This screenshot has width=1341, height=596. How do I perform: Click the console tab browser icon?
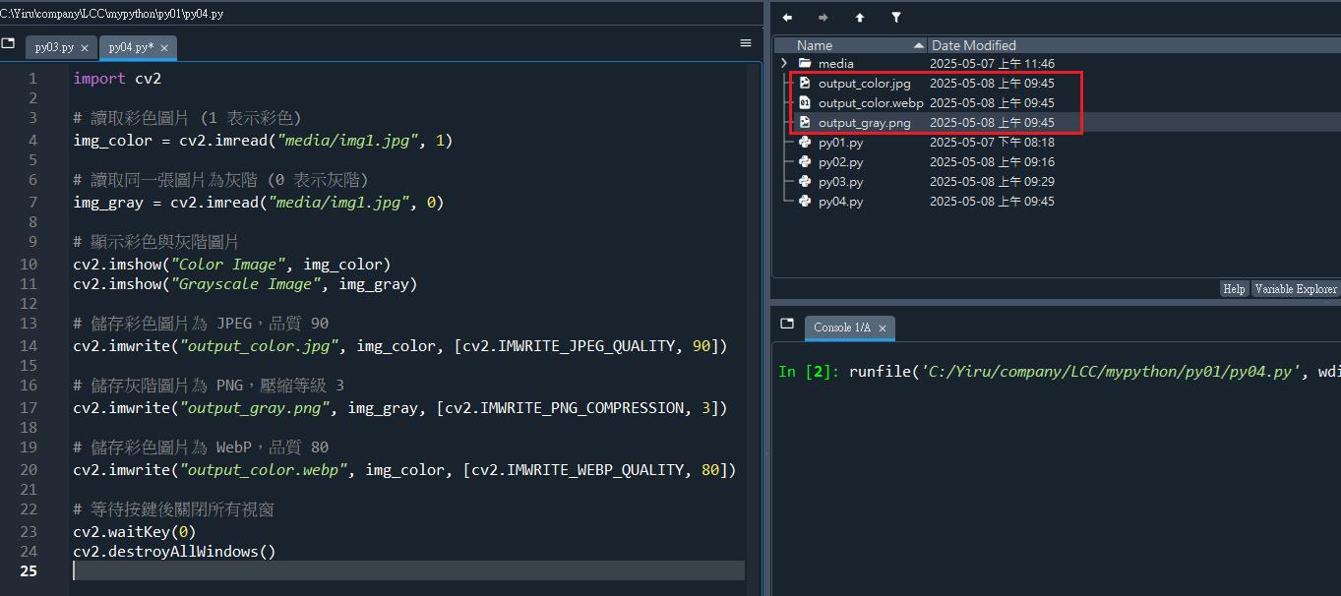[787, 325]
